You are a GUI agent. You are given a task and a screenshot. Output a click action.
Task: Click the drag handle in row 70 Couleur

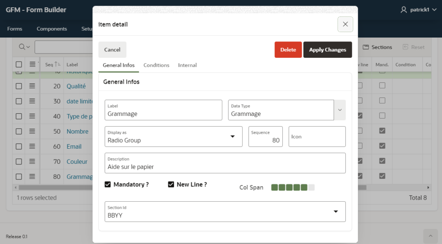click(32, 162)
